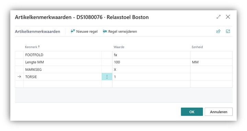The width and height of the screenshot is (247, 131).
Task: Choose Nieuwe regel from the action bar
Action: (x=87, y=31)
